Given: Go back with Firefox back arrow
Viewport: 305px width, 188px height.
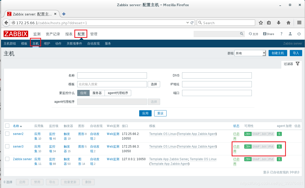Looking at the screenshot, I should coord(6,23).
